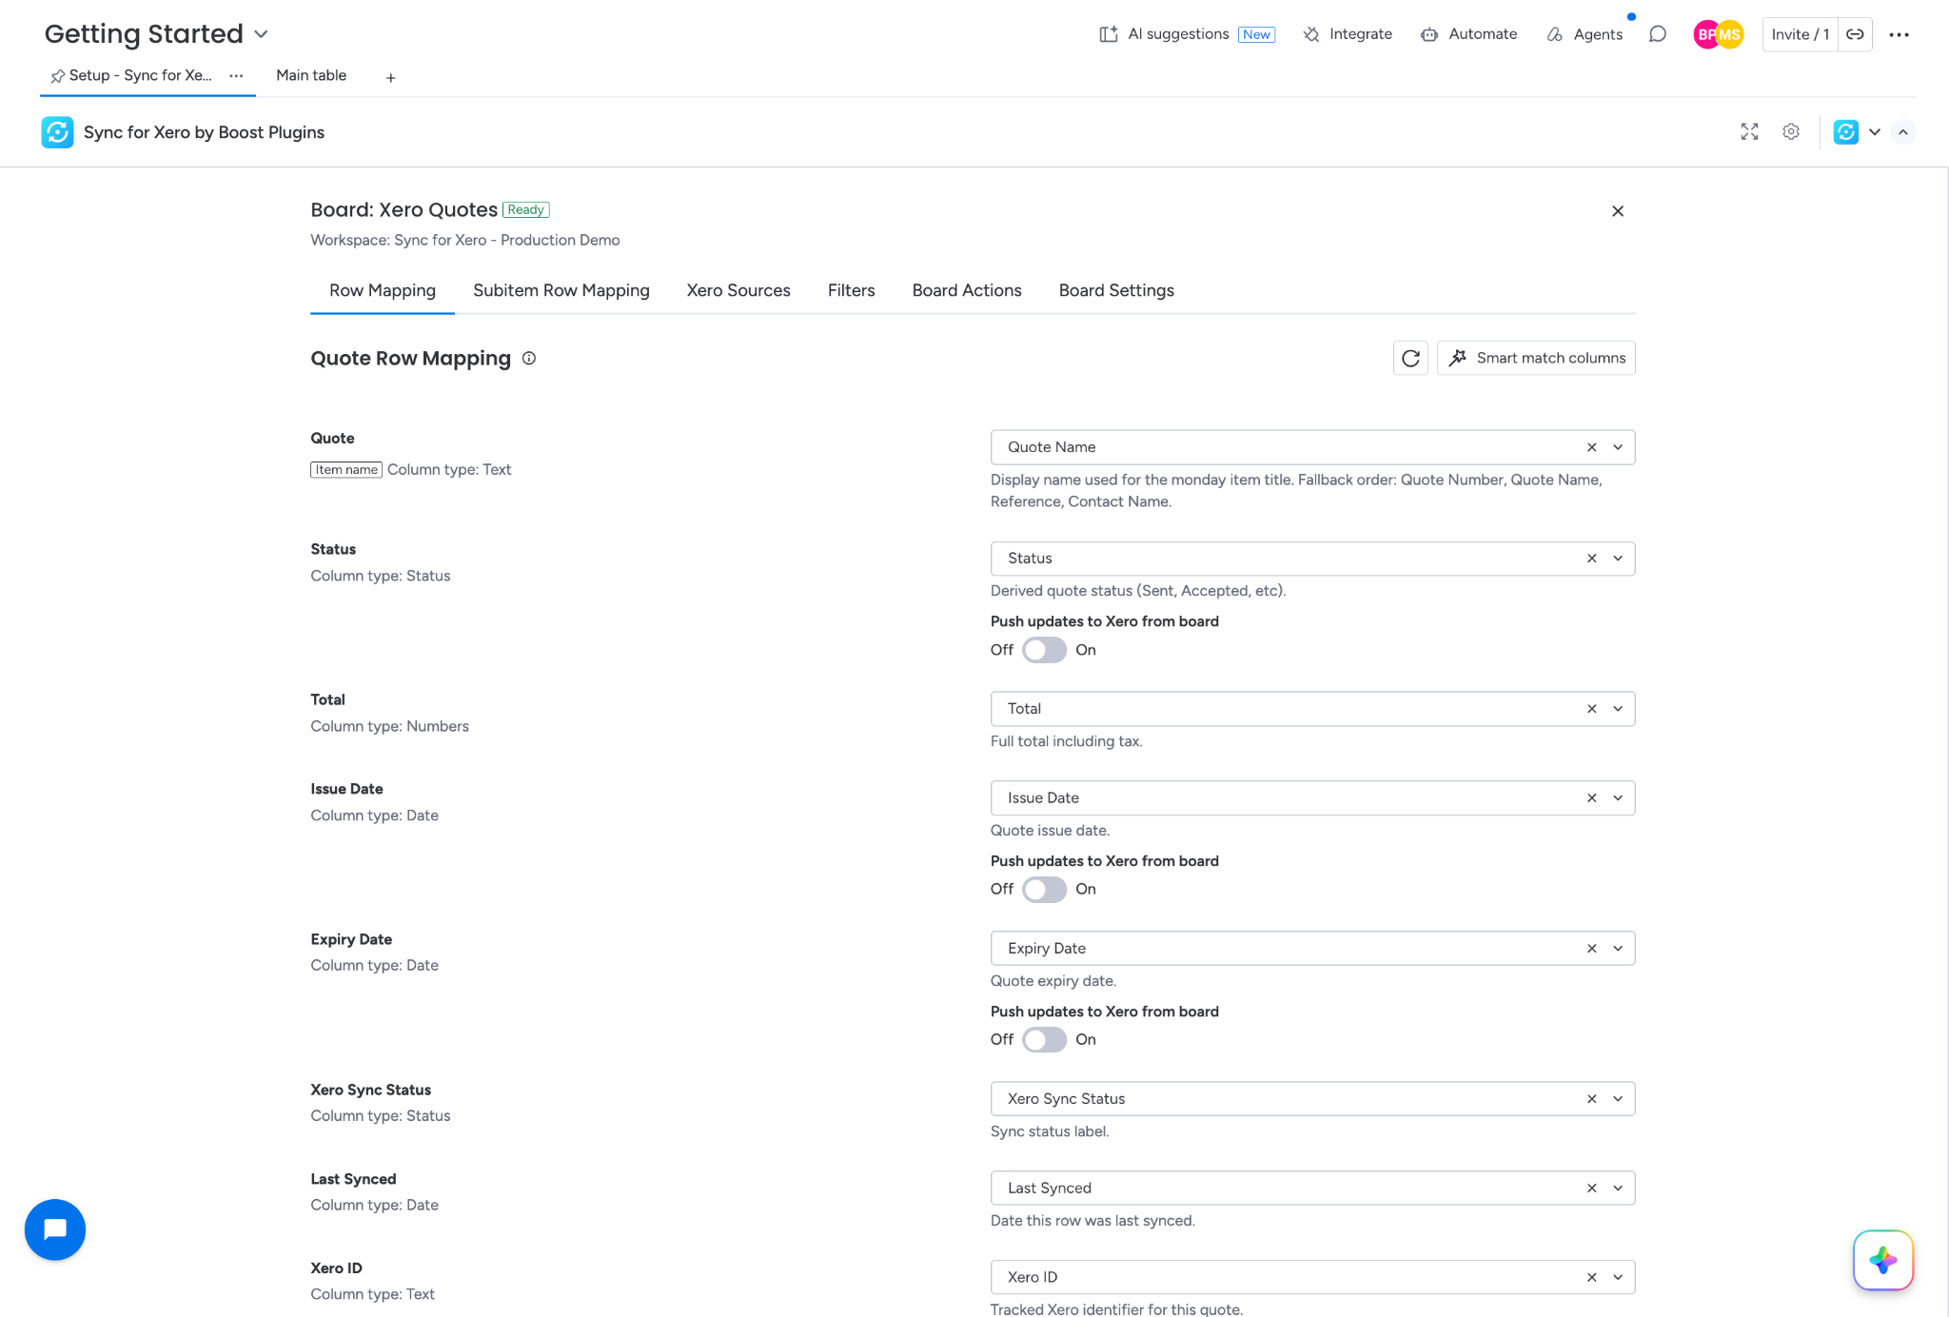Open the three-dot board options menu

(x=1899, y=34)
